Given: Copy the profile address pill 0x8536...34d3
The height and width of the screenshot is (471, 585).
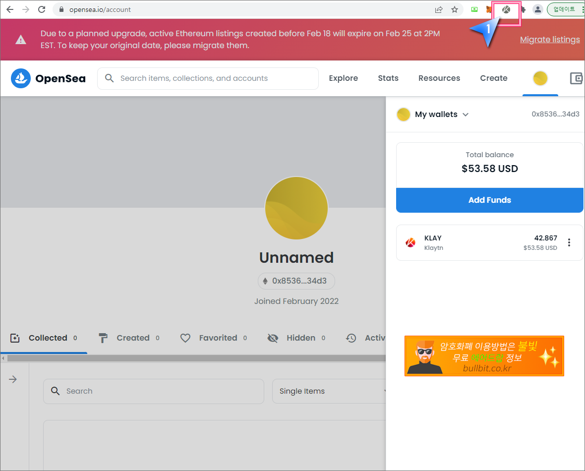Looking at the screenshot, I should 296,281.
